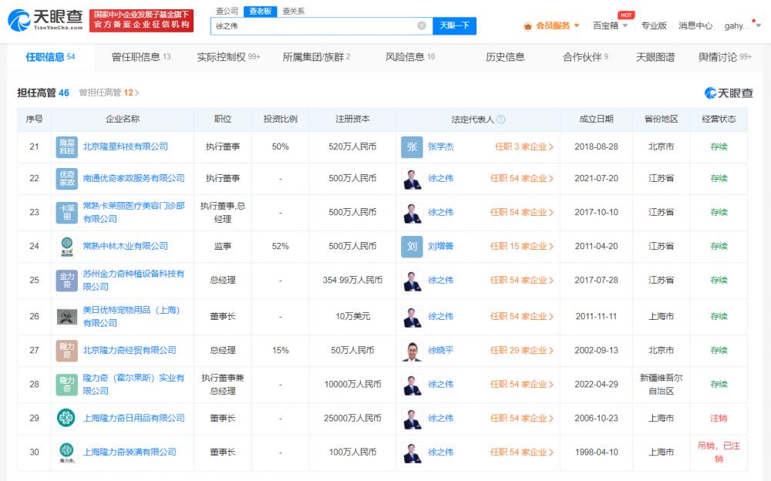Open 天眼图谱 tab
The width and height of the screenshot is (771, 481).
click(x=655, y=57)
